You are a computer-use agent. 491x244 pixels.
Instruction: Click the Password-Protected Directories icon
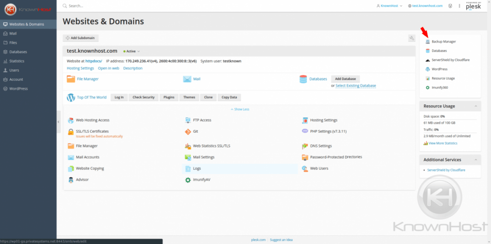[305, 157]
